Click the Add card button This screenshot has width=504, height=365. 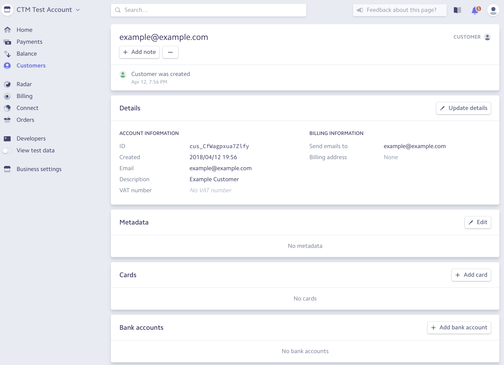pyautogui.click(x=471, y=275)
